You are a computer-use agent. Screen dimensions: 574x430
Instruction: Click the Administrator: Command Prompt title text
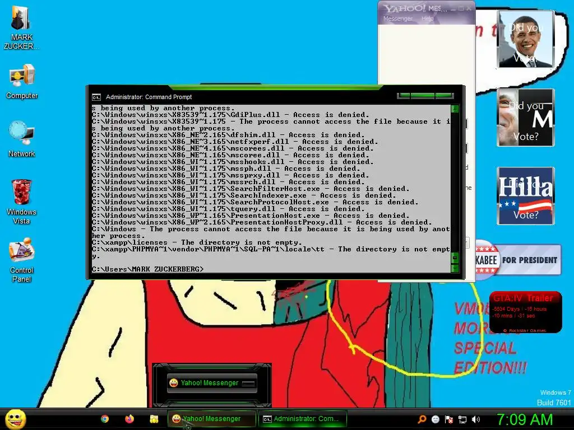pyautogui.click(x=149, y=97)
